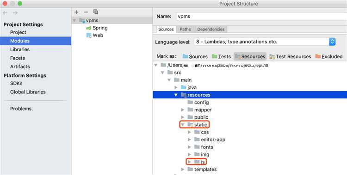Image resolution: width=347 pixels, height=175 pixels.
Task: Click the config folder icon
Action: 190,102
